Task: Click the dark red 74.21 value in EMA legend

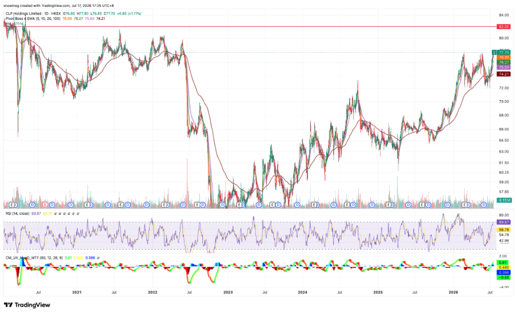Action: tap(101, 19)
